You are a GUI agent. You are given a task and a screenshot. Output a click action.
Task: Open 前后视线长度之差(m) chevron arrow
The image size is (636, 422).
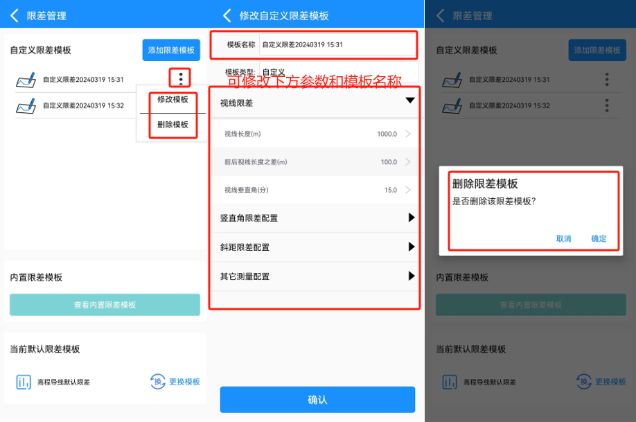[x=407, y=162]
